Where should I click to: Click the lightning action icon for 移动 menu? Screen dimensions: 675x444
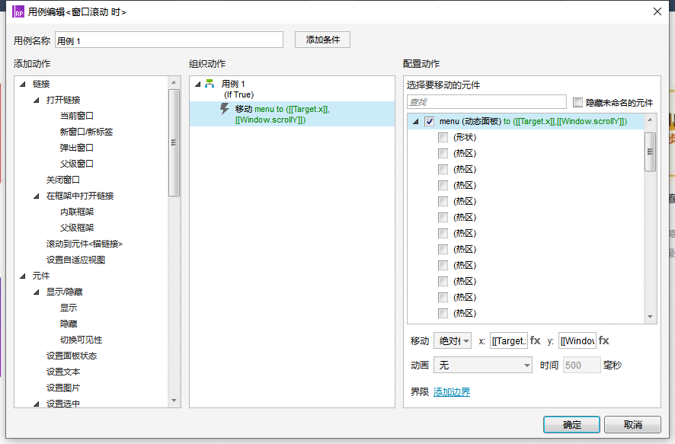click(224, 108)
